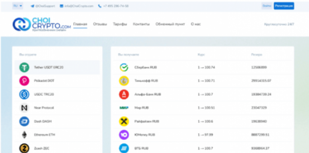The width and height of the screenshot is (309, 153).
Task: Click the Курс column header
Action: [x=201, y=54]
